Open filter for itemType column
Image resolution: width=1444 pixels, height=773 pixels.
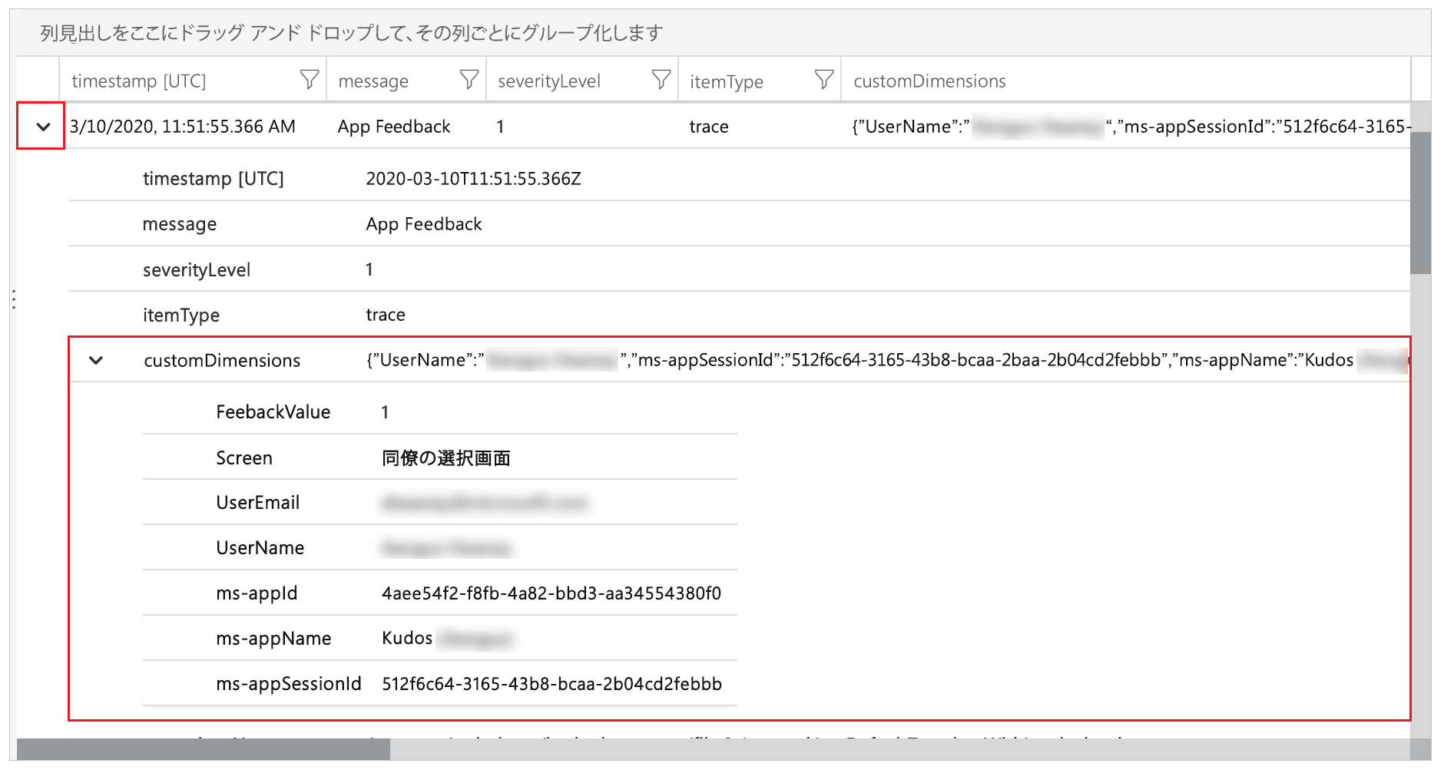[823, 80]
